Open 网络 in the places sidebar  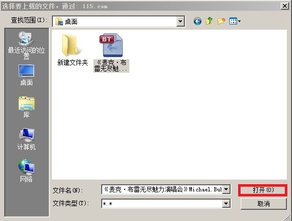[26, 170]
